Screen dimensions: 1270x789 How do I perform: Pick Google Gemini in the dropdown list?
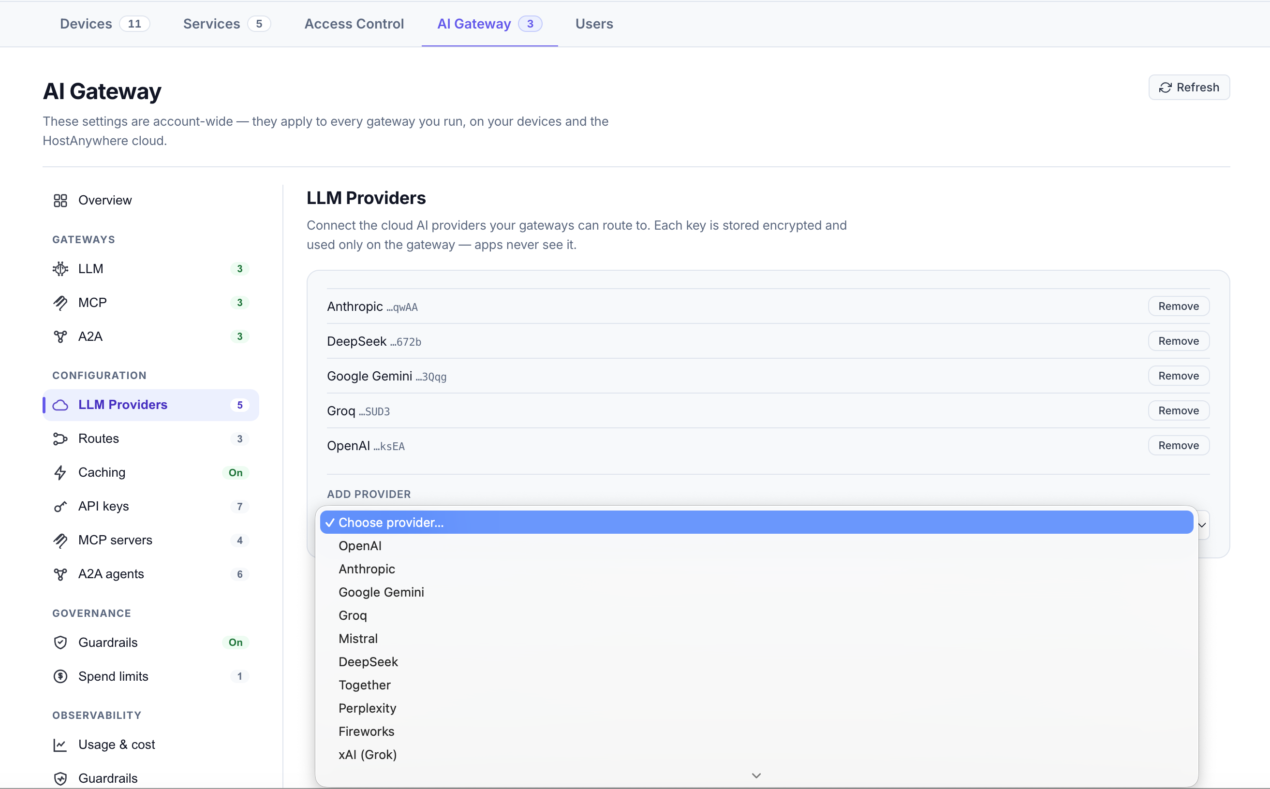(756, 592)
